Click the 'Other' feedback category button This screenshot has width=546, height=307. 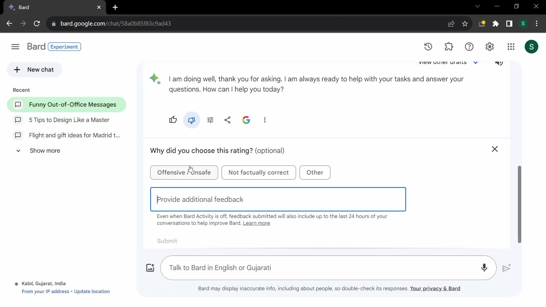[315, 172]
